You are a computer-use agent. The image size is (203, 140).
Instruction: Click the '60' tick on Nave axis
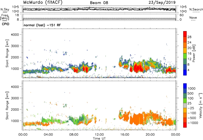click(x=182, y=15)
